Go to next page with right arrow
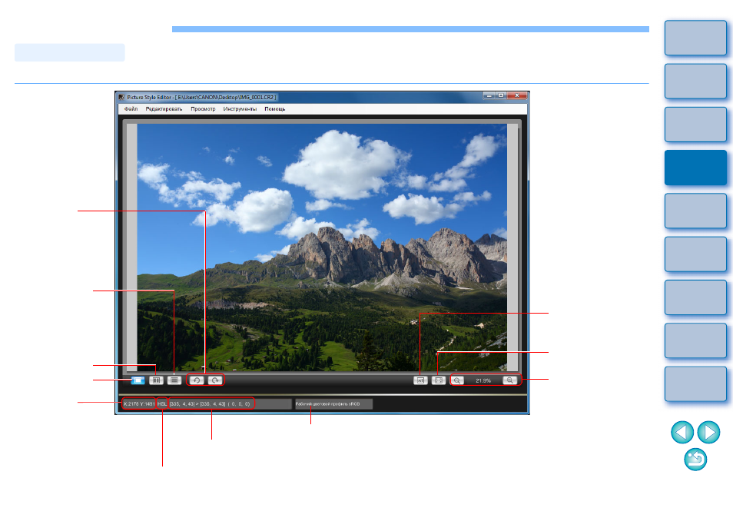 [708, 432]
